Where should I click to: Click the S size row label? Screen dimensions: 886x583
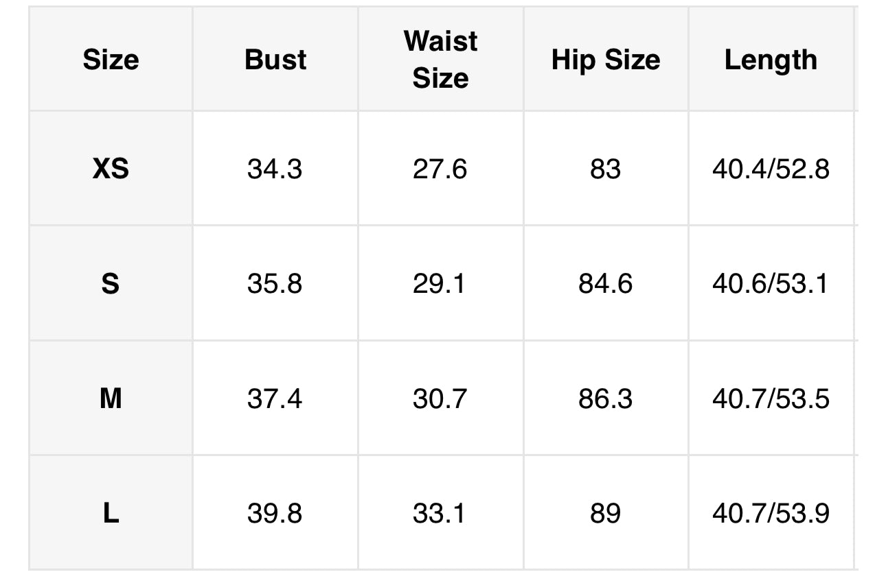111,283
